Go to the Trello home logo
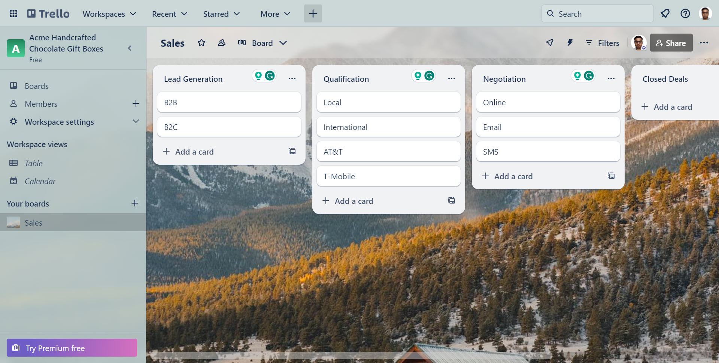 tap(48, 14)
